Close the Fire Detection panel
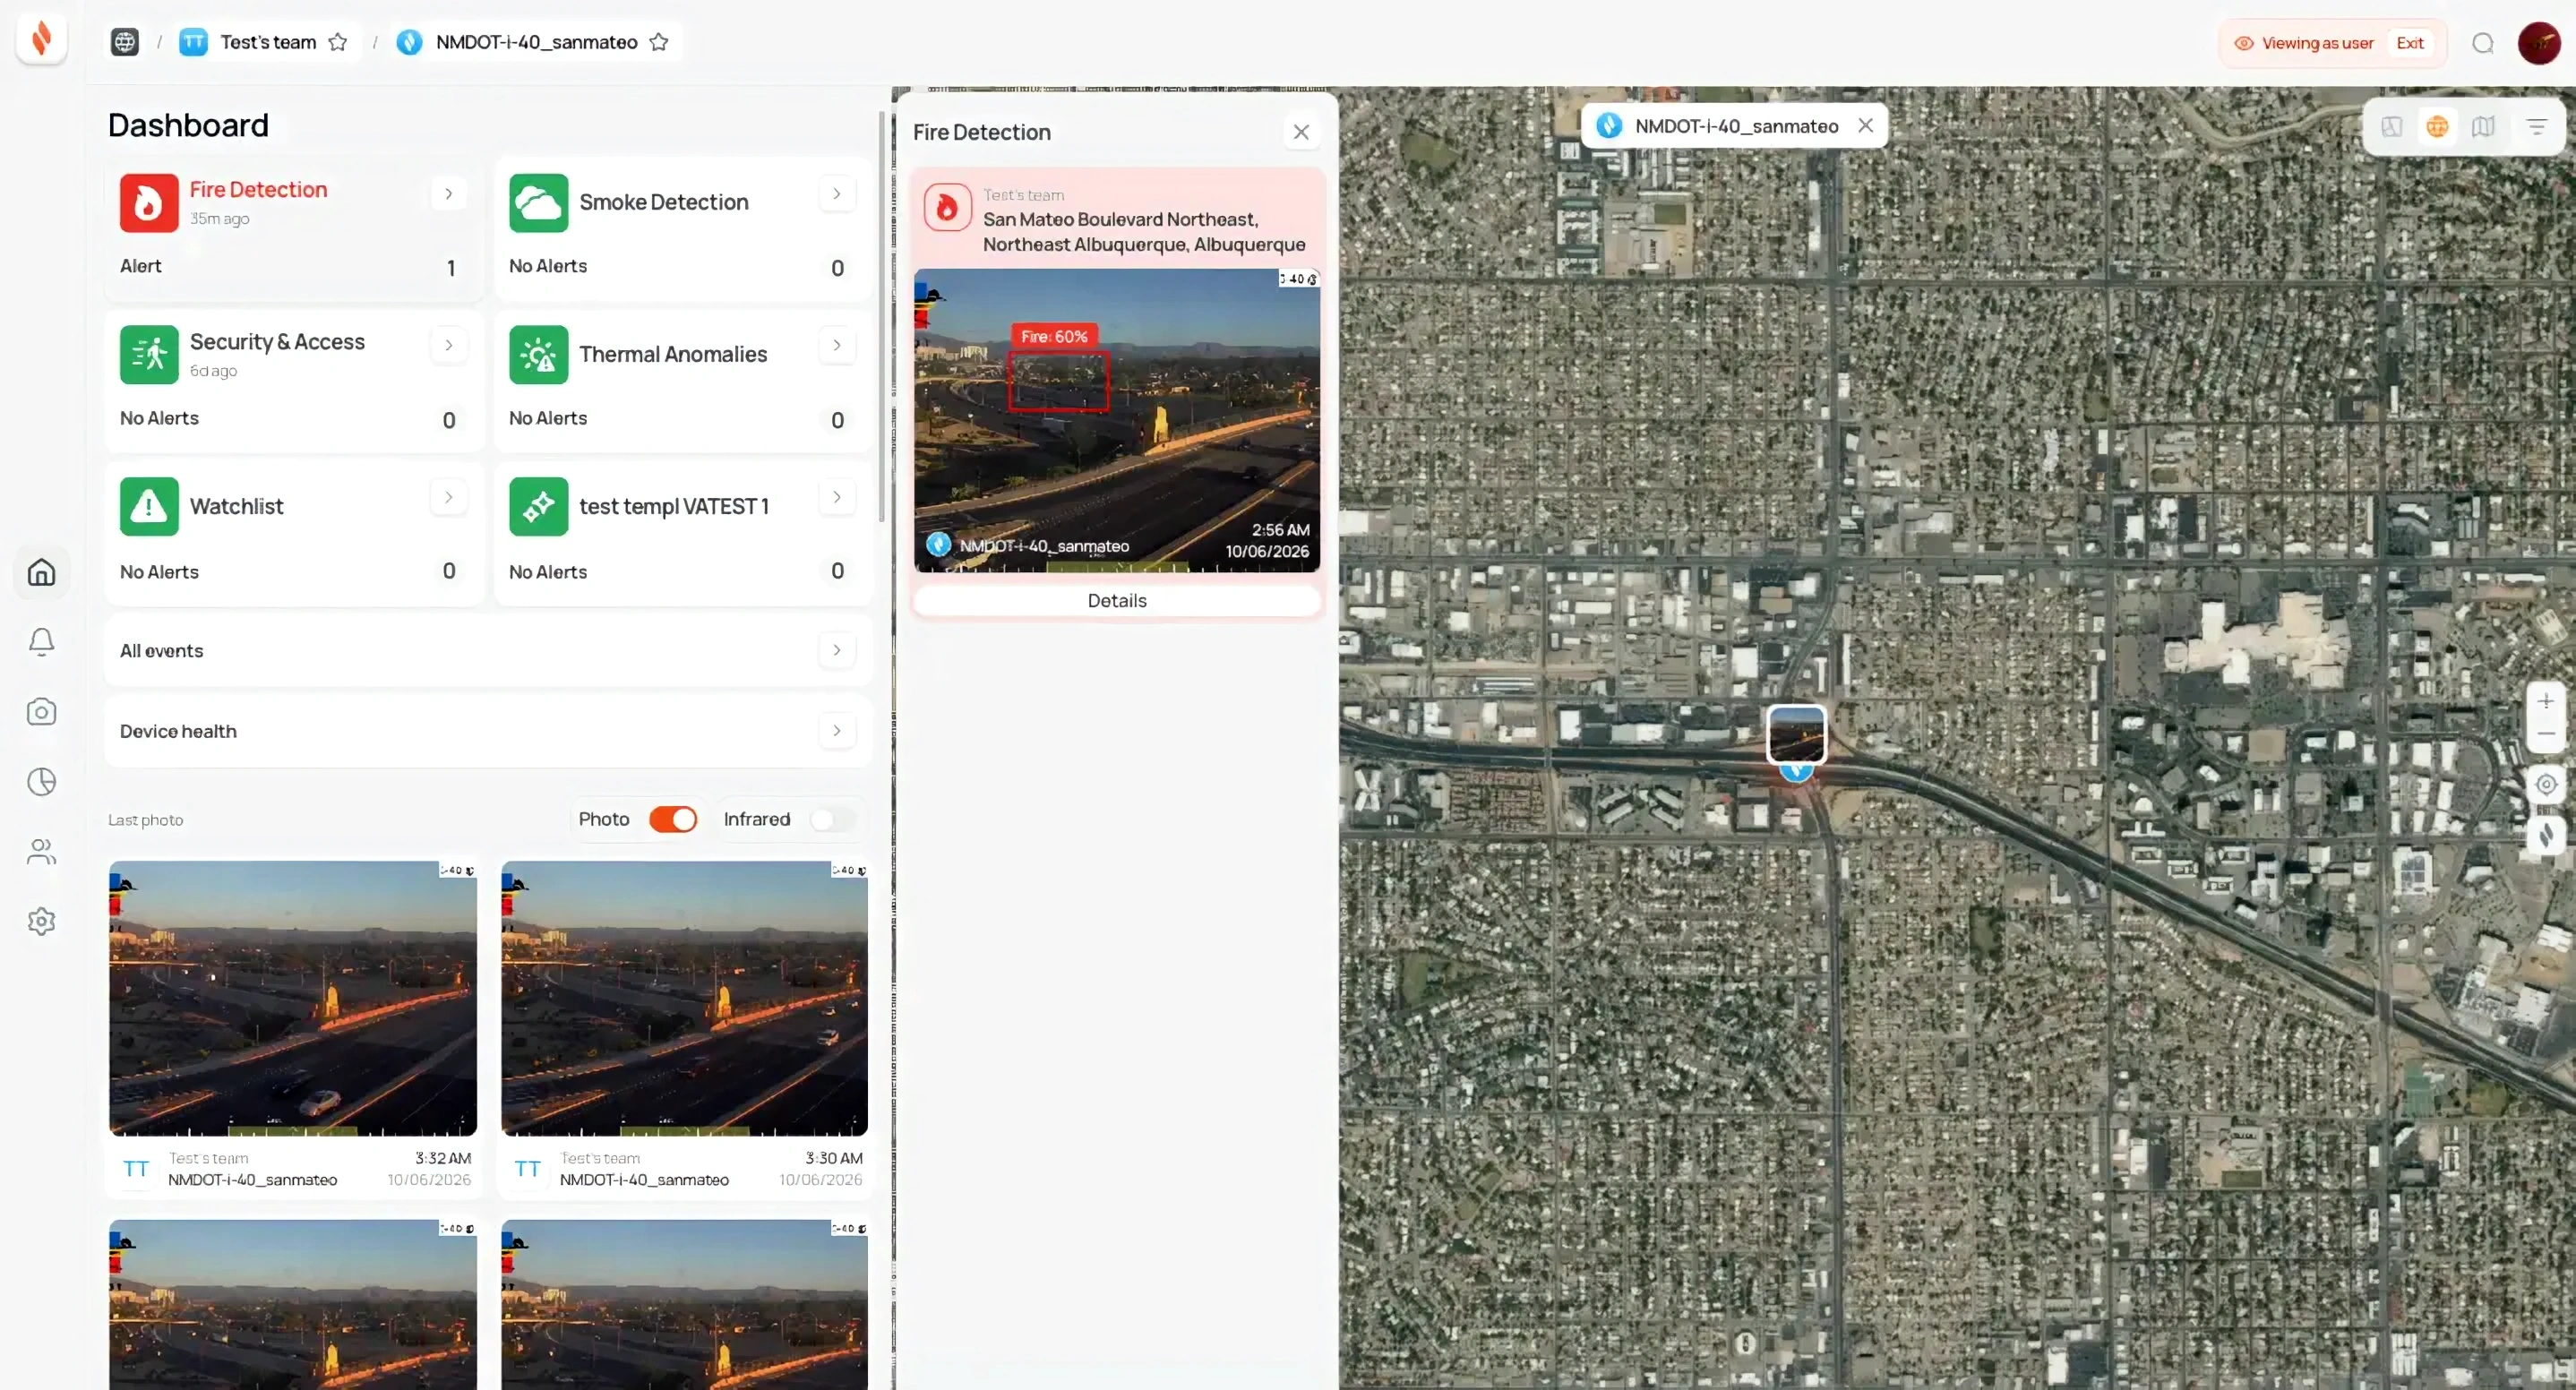 (x=1301, y=132)
